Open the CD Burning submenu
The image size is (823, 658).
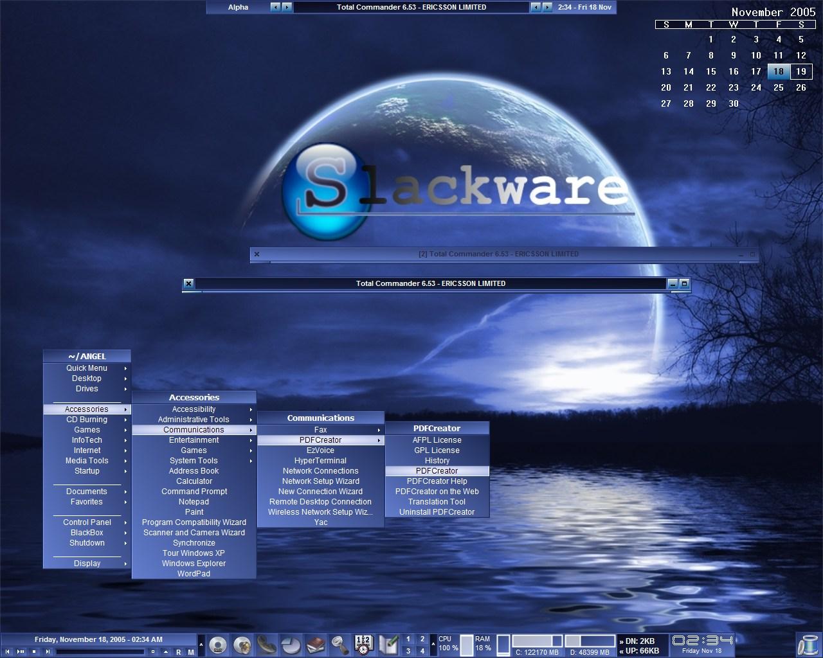pos(87,420)
